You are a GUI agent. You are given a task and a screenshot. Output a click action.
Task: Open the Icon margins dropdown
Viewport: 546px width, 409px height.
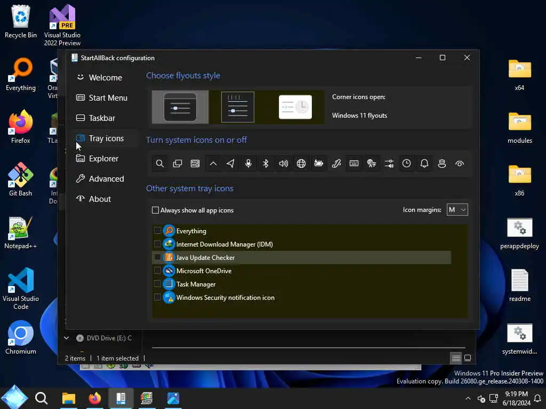point(457,210)
